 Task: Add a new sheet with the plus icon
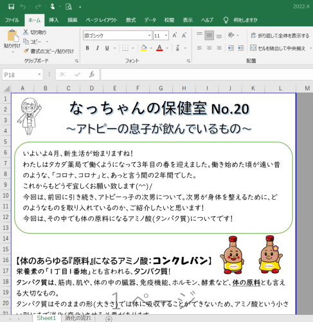109,319
